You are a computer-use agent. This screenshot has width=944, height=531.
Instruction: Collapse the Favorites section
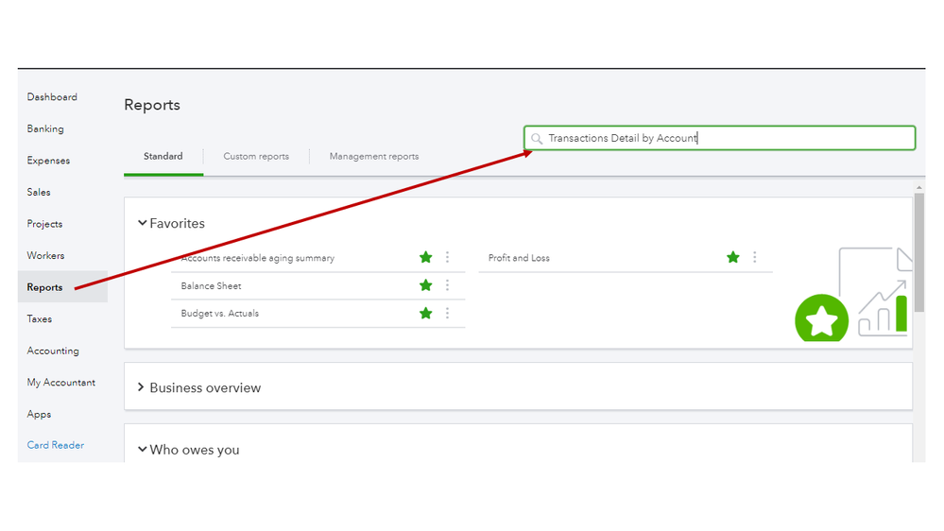143,224
